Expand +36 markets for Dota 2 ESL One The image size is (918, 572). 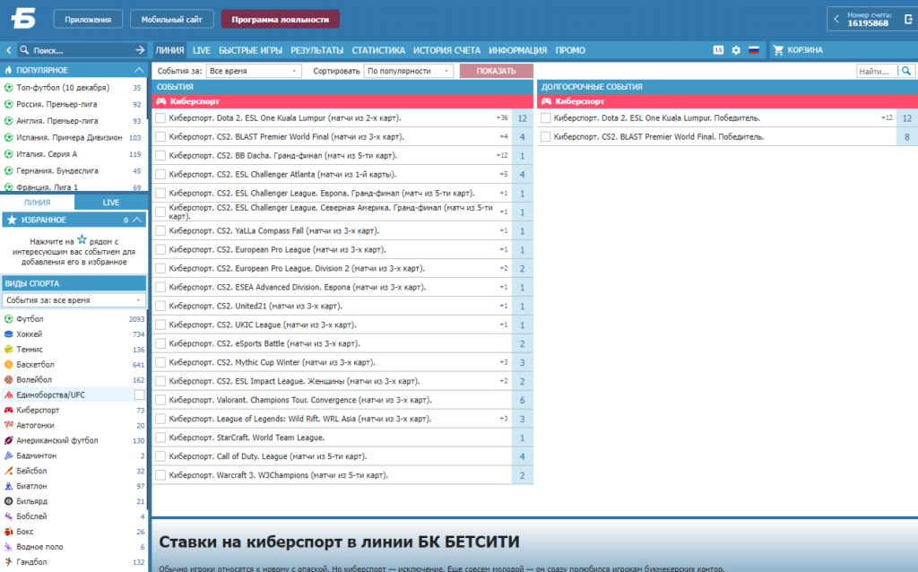tap(502, 118)
